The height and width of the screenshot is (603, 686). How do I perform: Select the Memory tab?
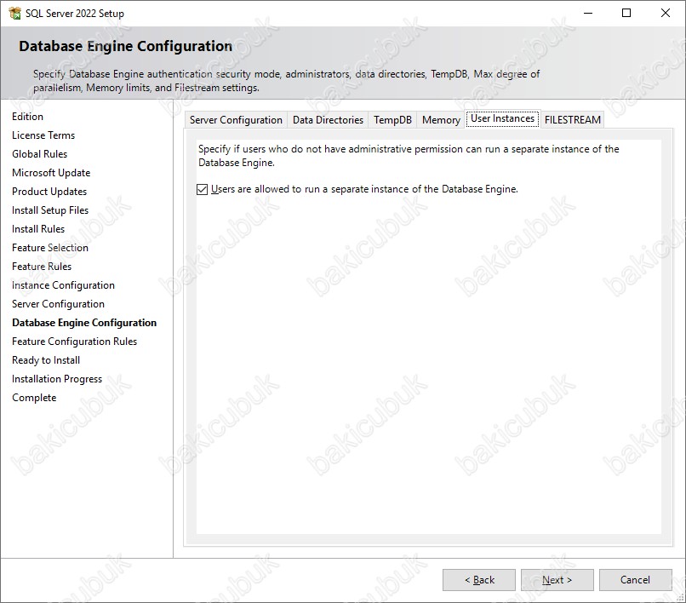tap(441, 120)
